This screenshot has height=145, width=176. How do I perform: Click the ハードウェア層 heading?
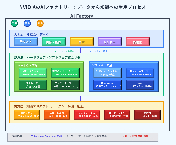click(x=27, y=65)
